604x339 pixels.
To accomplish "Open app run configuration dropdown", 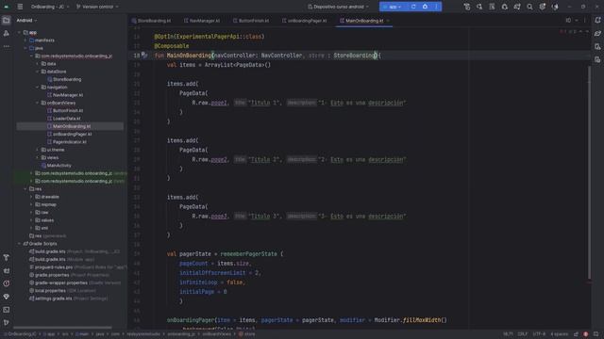I will point(393,7).
